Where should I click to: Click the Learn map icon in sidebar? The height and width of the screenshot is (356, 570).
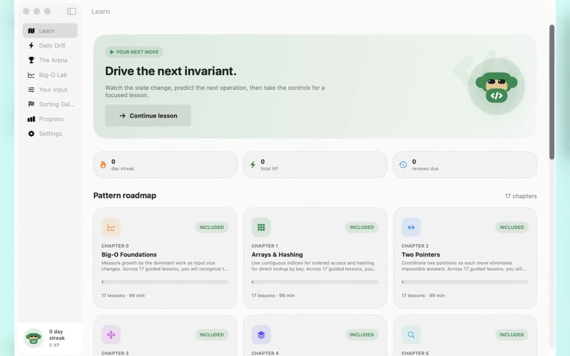pyautogui.click(x=31, y=31)
